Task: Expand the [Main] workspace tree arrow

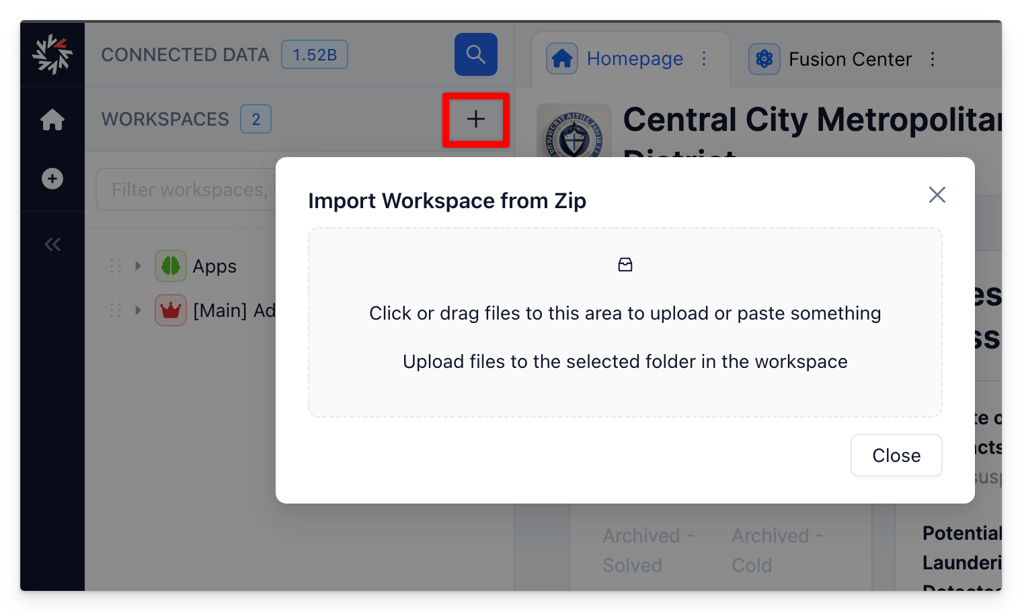Action: [x=138, y=310]
